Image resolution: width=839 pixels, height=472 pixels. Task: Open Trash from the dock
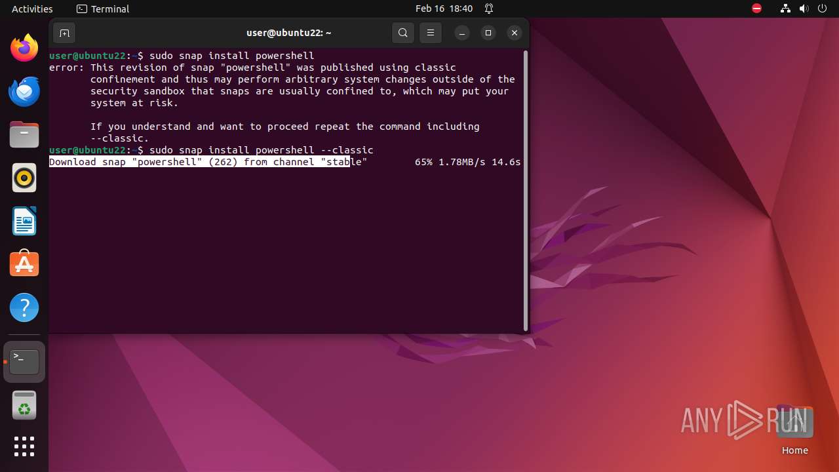coord(24,405)
